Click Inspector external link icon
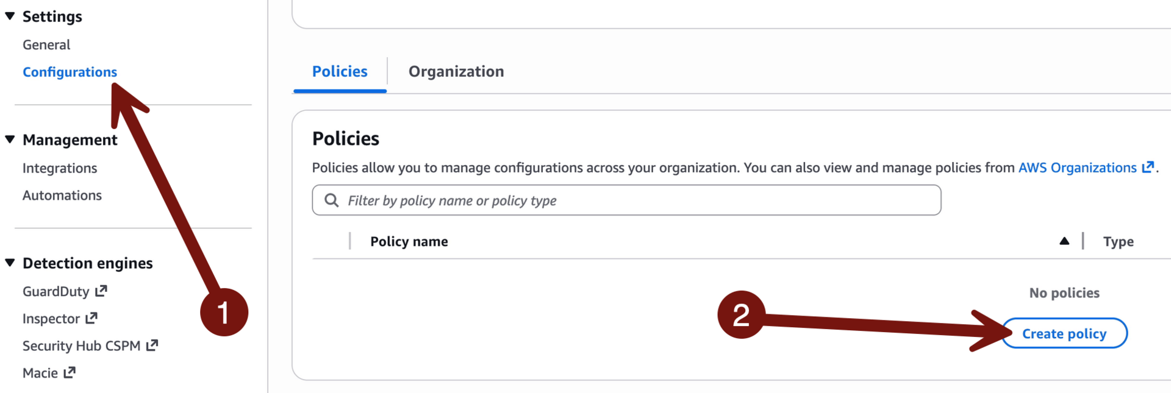The height and width of the screenshot is (393, 1171). pyautogui.click(x=91, y=318)
